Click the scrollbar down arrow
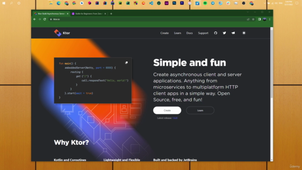Image resolution: width=302 pixels, height=170 pixels. tap(272, 160)
